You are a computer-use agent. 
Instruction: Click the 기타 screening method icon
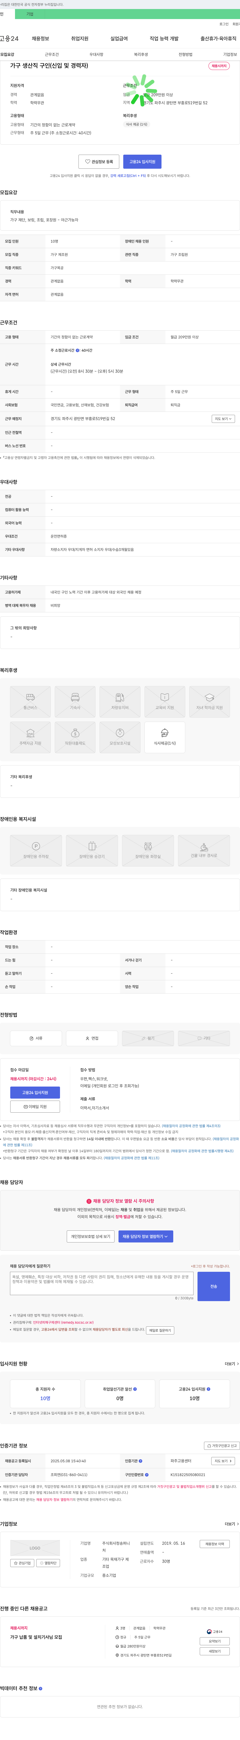pos(203,1038)
